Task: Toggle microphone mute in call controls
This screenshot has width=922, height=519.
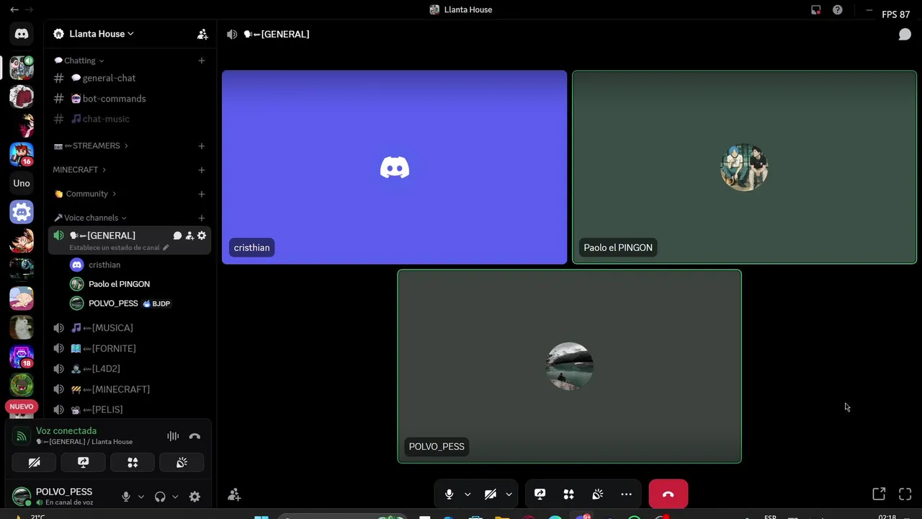Action: click(x=449, y=494)
